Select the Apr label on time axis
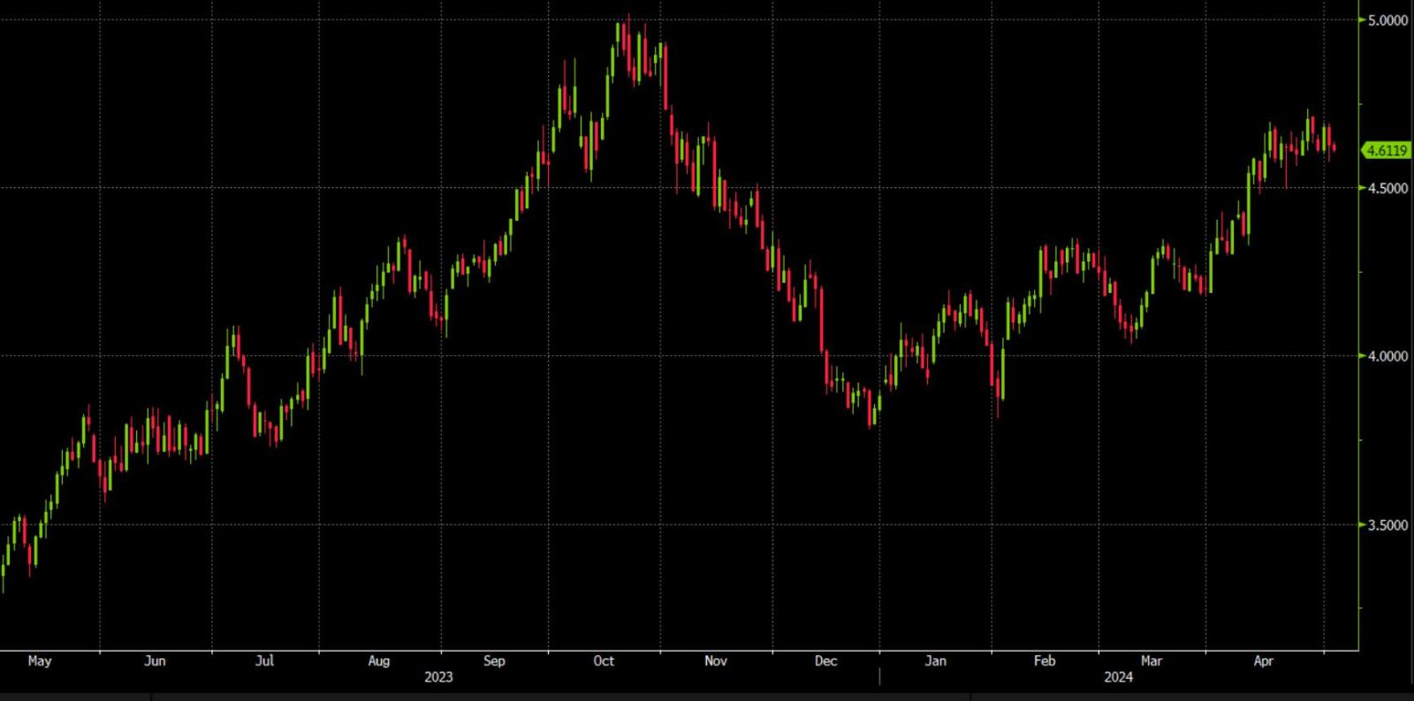 point(1264,660)
